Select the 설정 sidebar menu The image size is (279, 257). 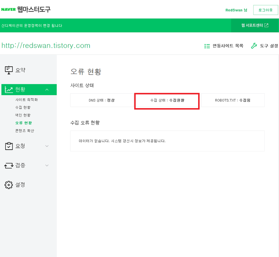click(20, 185)
